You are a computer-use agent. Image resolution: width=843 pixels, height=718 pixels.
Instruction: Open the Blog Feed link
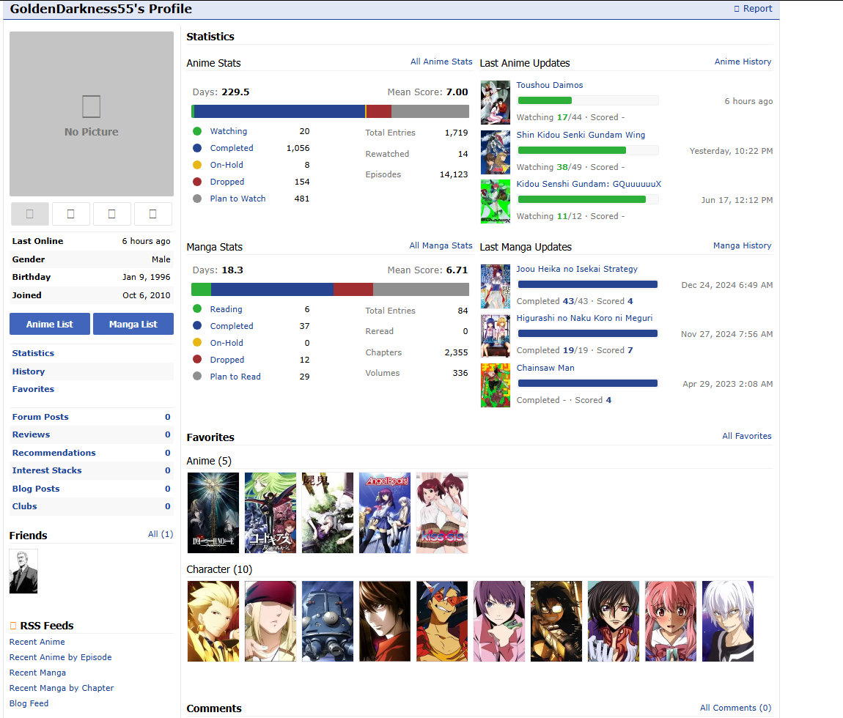tap(29, 703)
